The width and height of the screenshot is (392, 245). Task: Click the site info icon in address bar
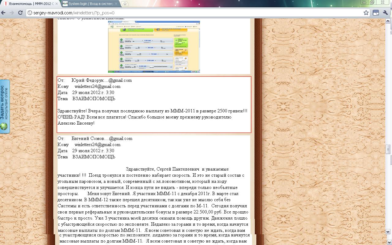pyautogui.click(x=30, y=13)
